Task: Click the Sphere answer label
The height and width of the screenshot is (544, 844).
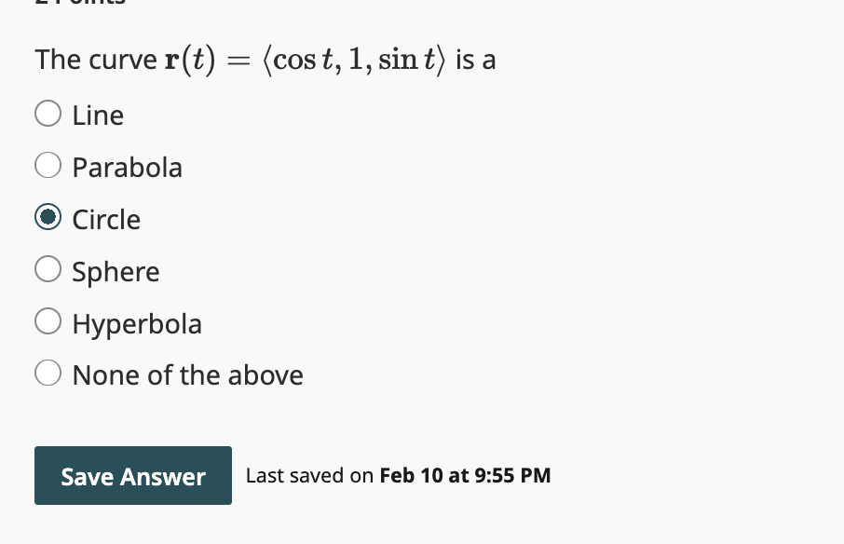Action: (x=116, y=272)
